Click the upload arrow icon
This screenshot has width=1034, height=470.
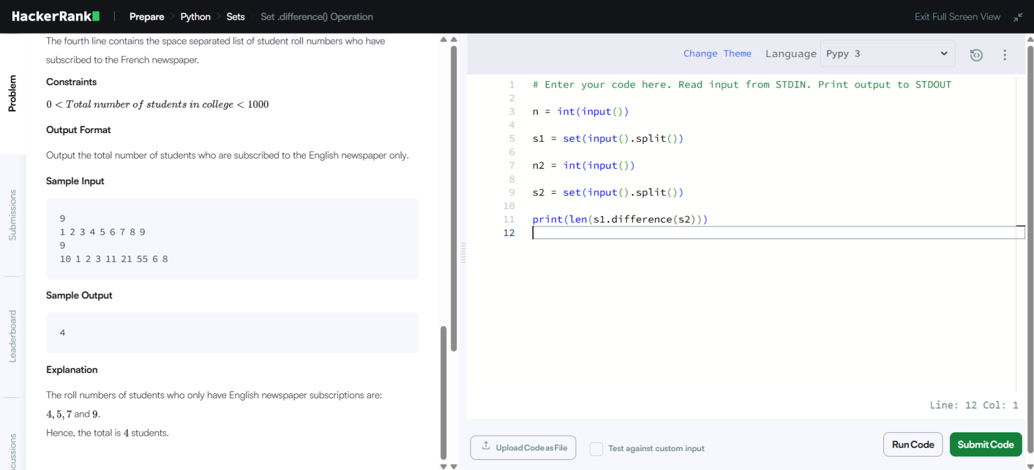[486, 446]
